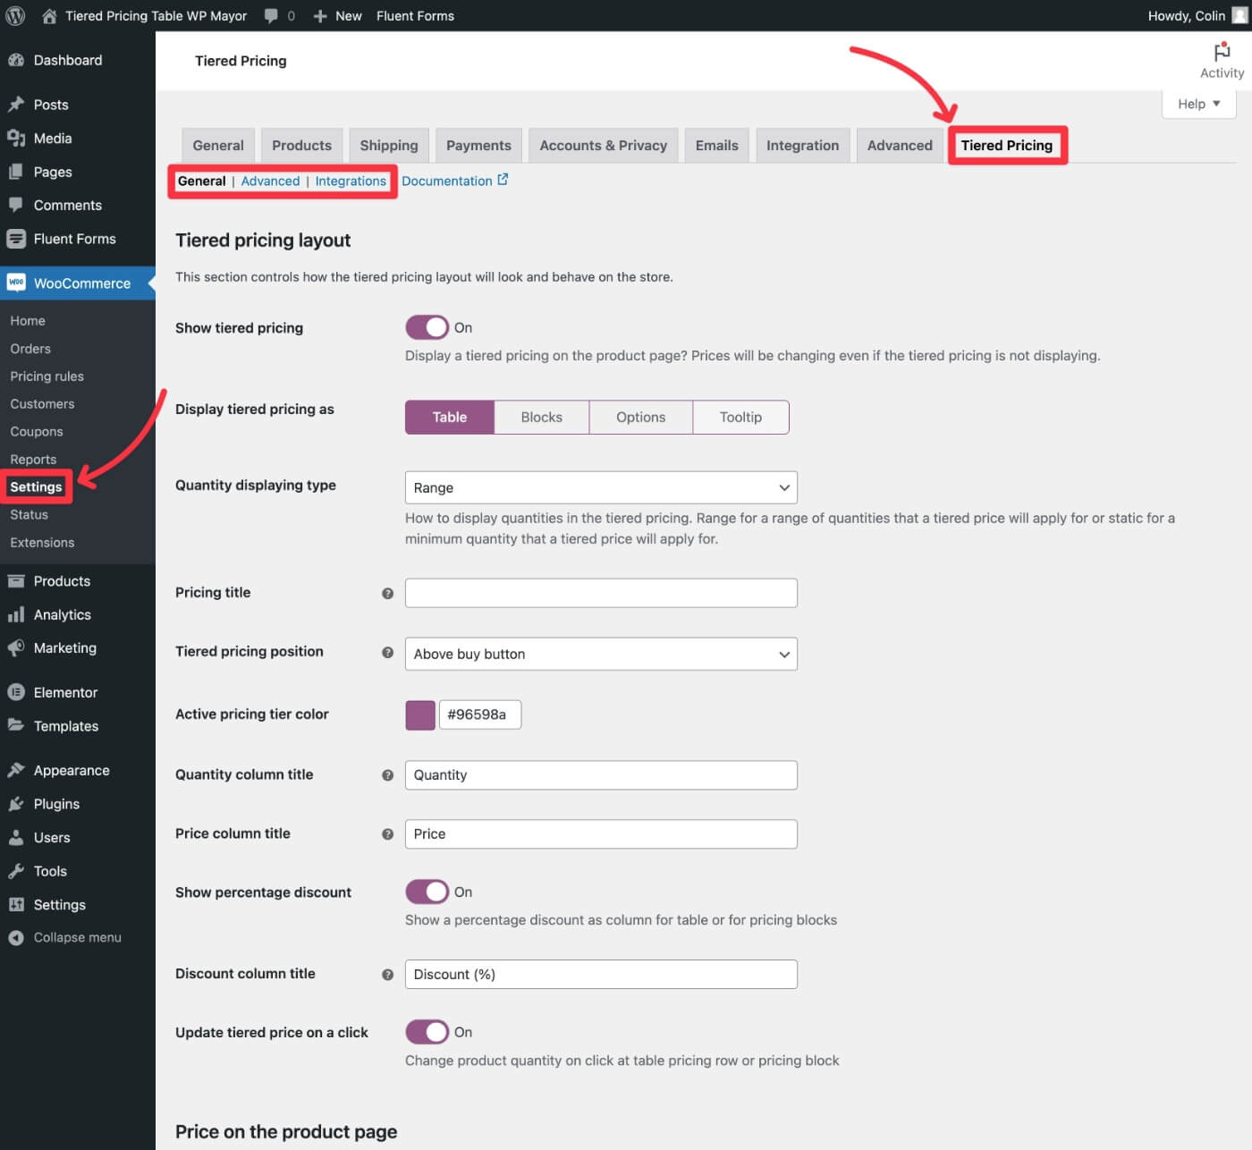The height and width of the screenshot is (1150, 1252).
Task: Click the plus New icon in admin bar
Action: tap(320, 16)
